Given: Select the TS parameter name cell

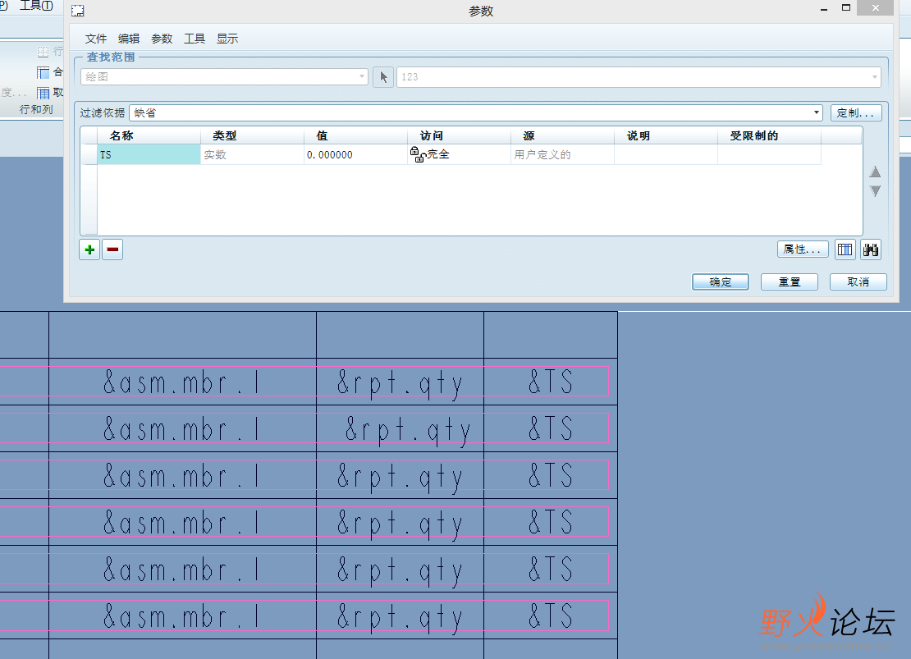Looking at the screenshot, I should 149,154.
